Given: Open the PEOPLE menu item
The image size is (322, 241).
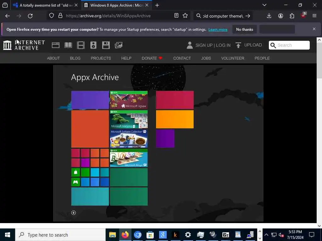Looking at the screenshot, I should pyautogui.click(x=262, y=58).
